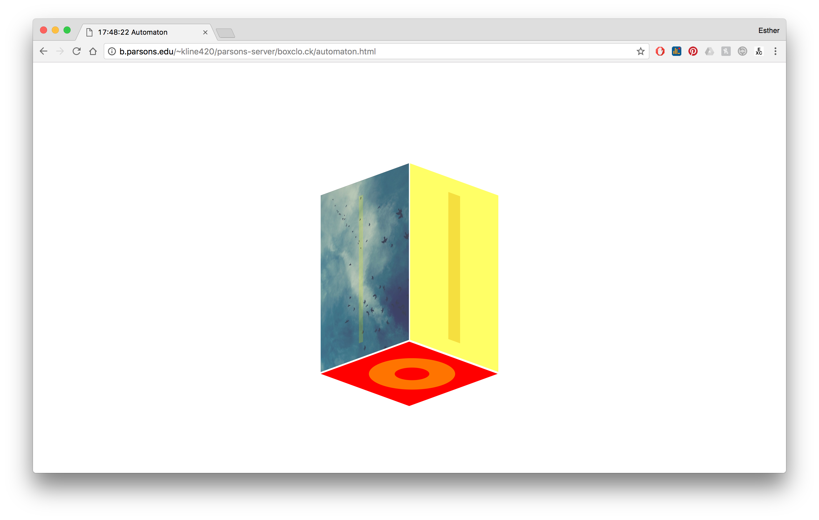Click the AdBlock red hand extension icon
Screen dimensions: 819x520
[660, 51]
